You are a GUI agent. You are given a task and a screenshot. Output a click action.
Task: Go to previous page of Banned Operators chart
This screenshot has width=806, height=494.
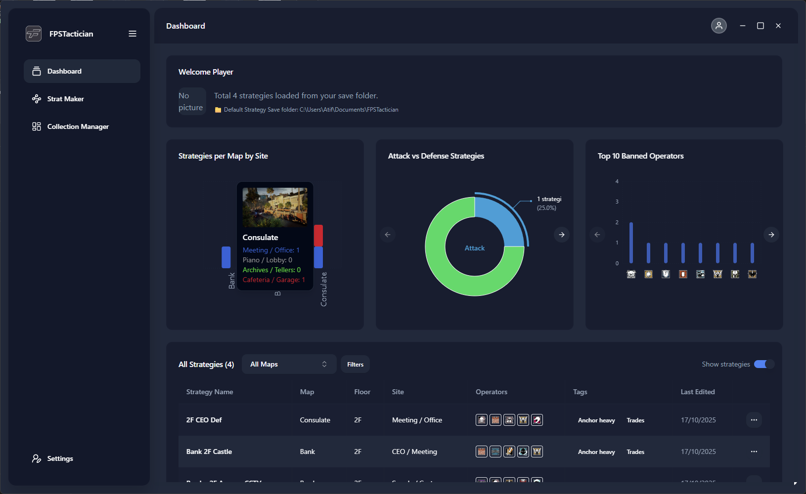(597, 235)
